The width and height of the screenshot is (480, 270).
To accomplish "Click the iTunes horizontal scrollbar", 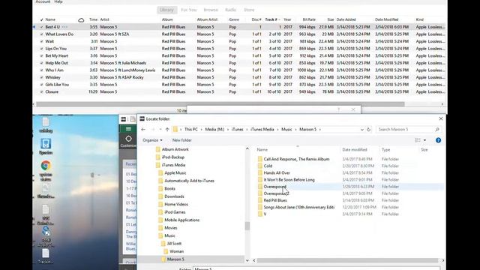I will [220, 104].
